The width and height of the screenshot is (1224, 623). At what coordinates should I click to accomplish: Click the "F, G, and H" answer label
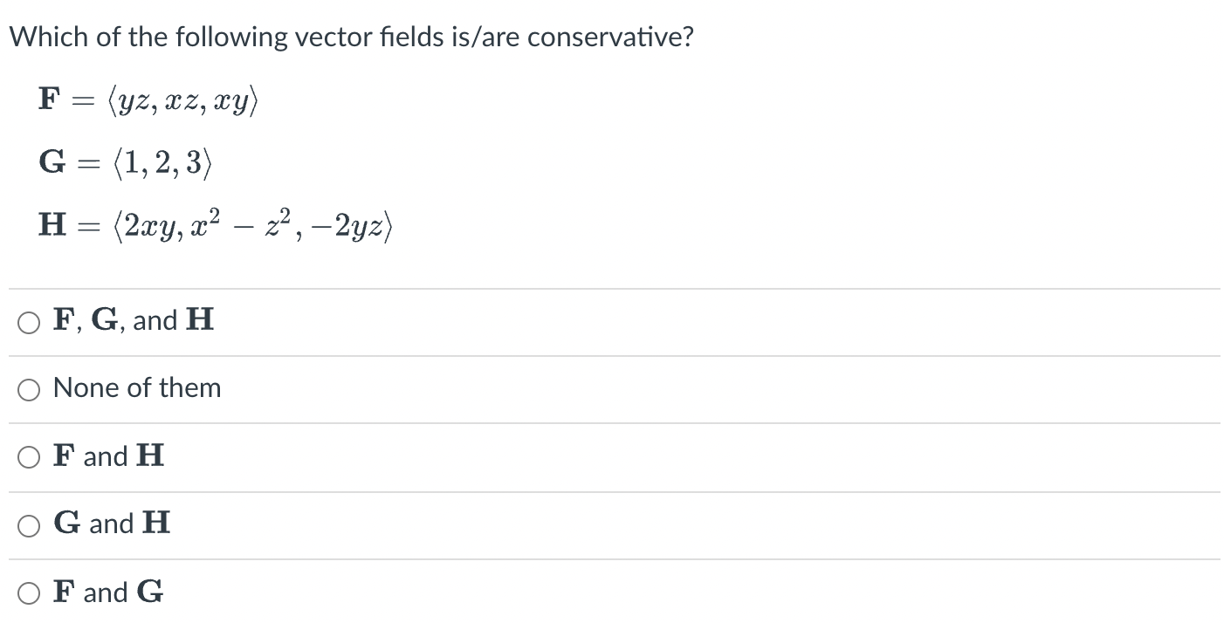pos(134,321)
